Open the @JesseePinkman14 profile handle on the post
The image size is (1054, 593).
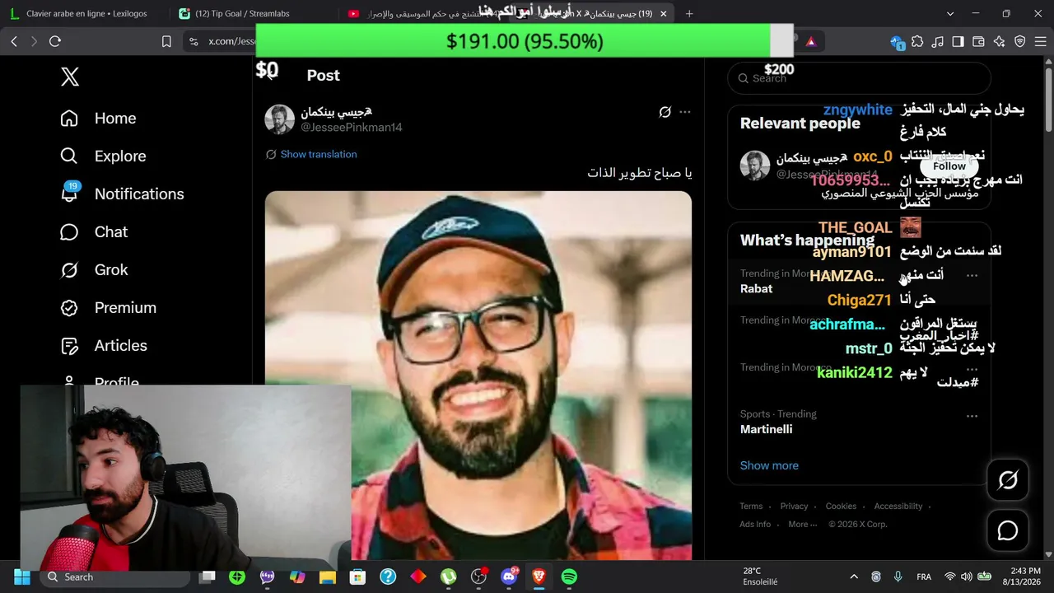pyautogui.click(x=352, y=128)
